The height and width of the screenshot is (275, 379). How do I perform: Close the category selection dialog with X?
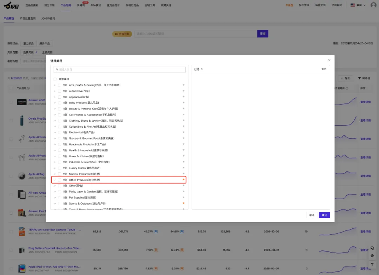pos(329,60)
